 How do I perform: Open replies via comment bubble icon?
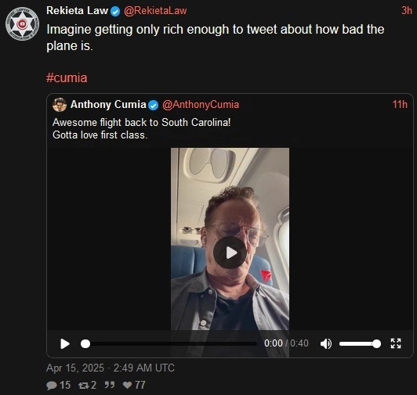51,385
